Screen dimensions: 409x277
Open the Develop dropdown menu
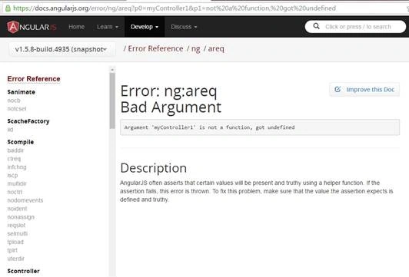coord(145,27)
